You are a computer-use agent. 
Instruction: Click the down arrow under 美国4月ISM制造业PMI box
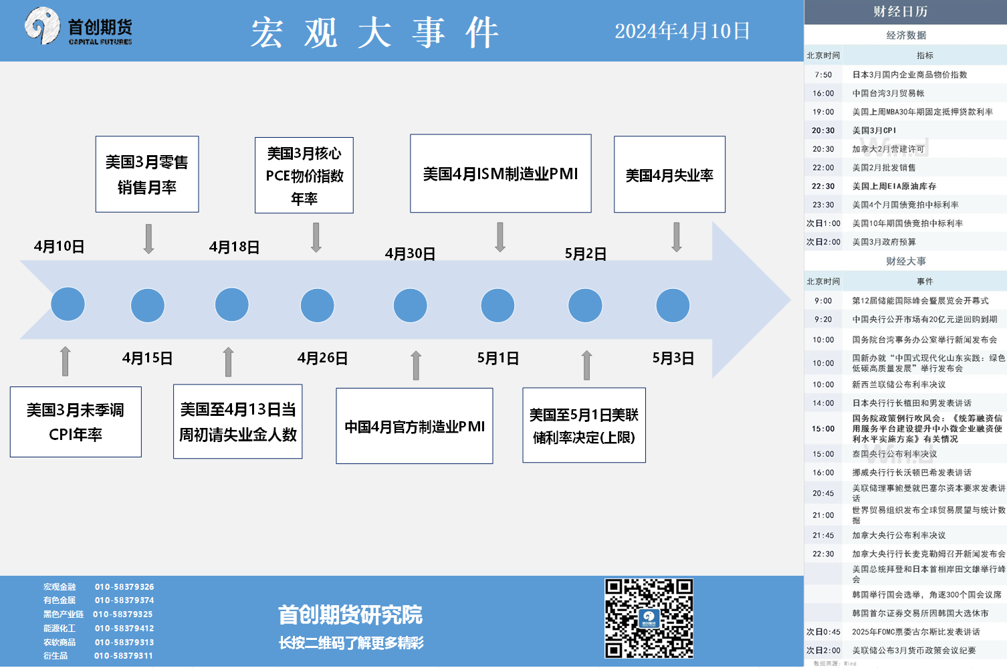[x=500, y=237]
